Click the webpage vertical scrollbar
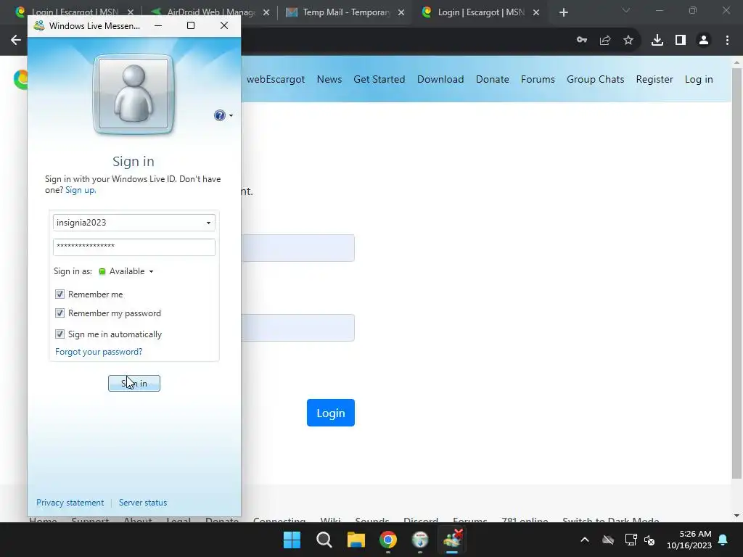 736,273
